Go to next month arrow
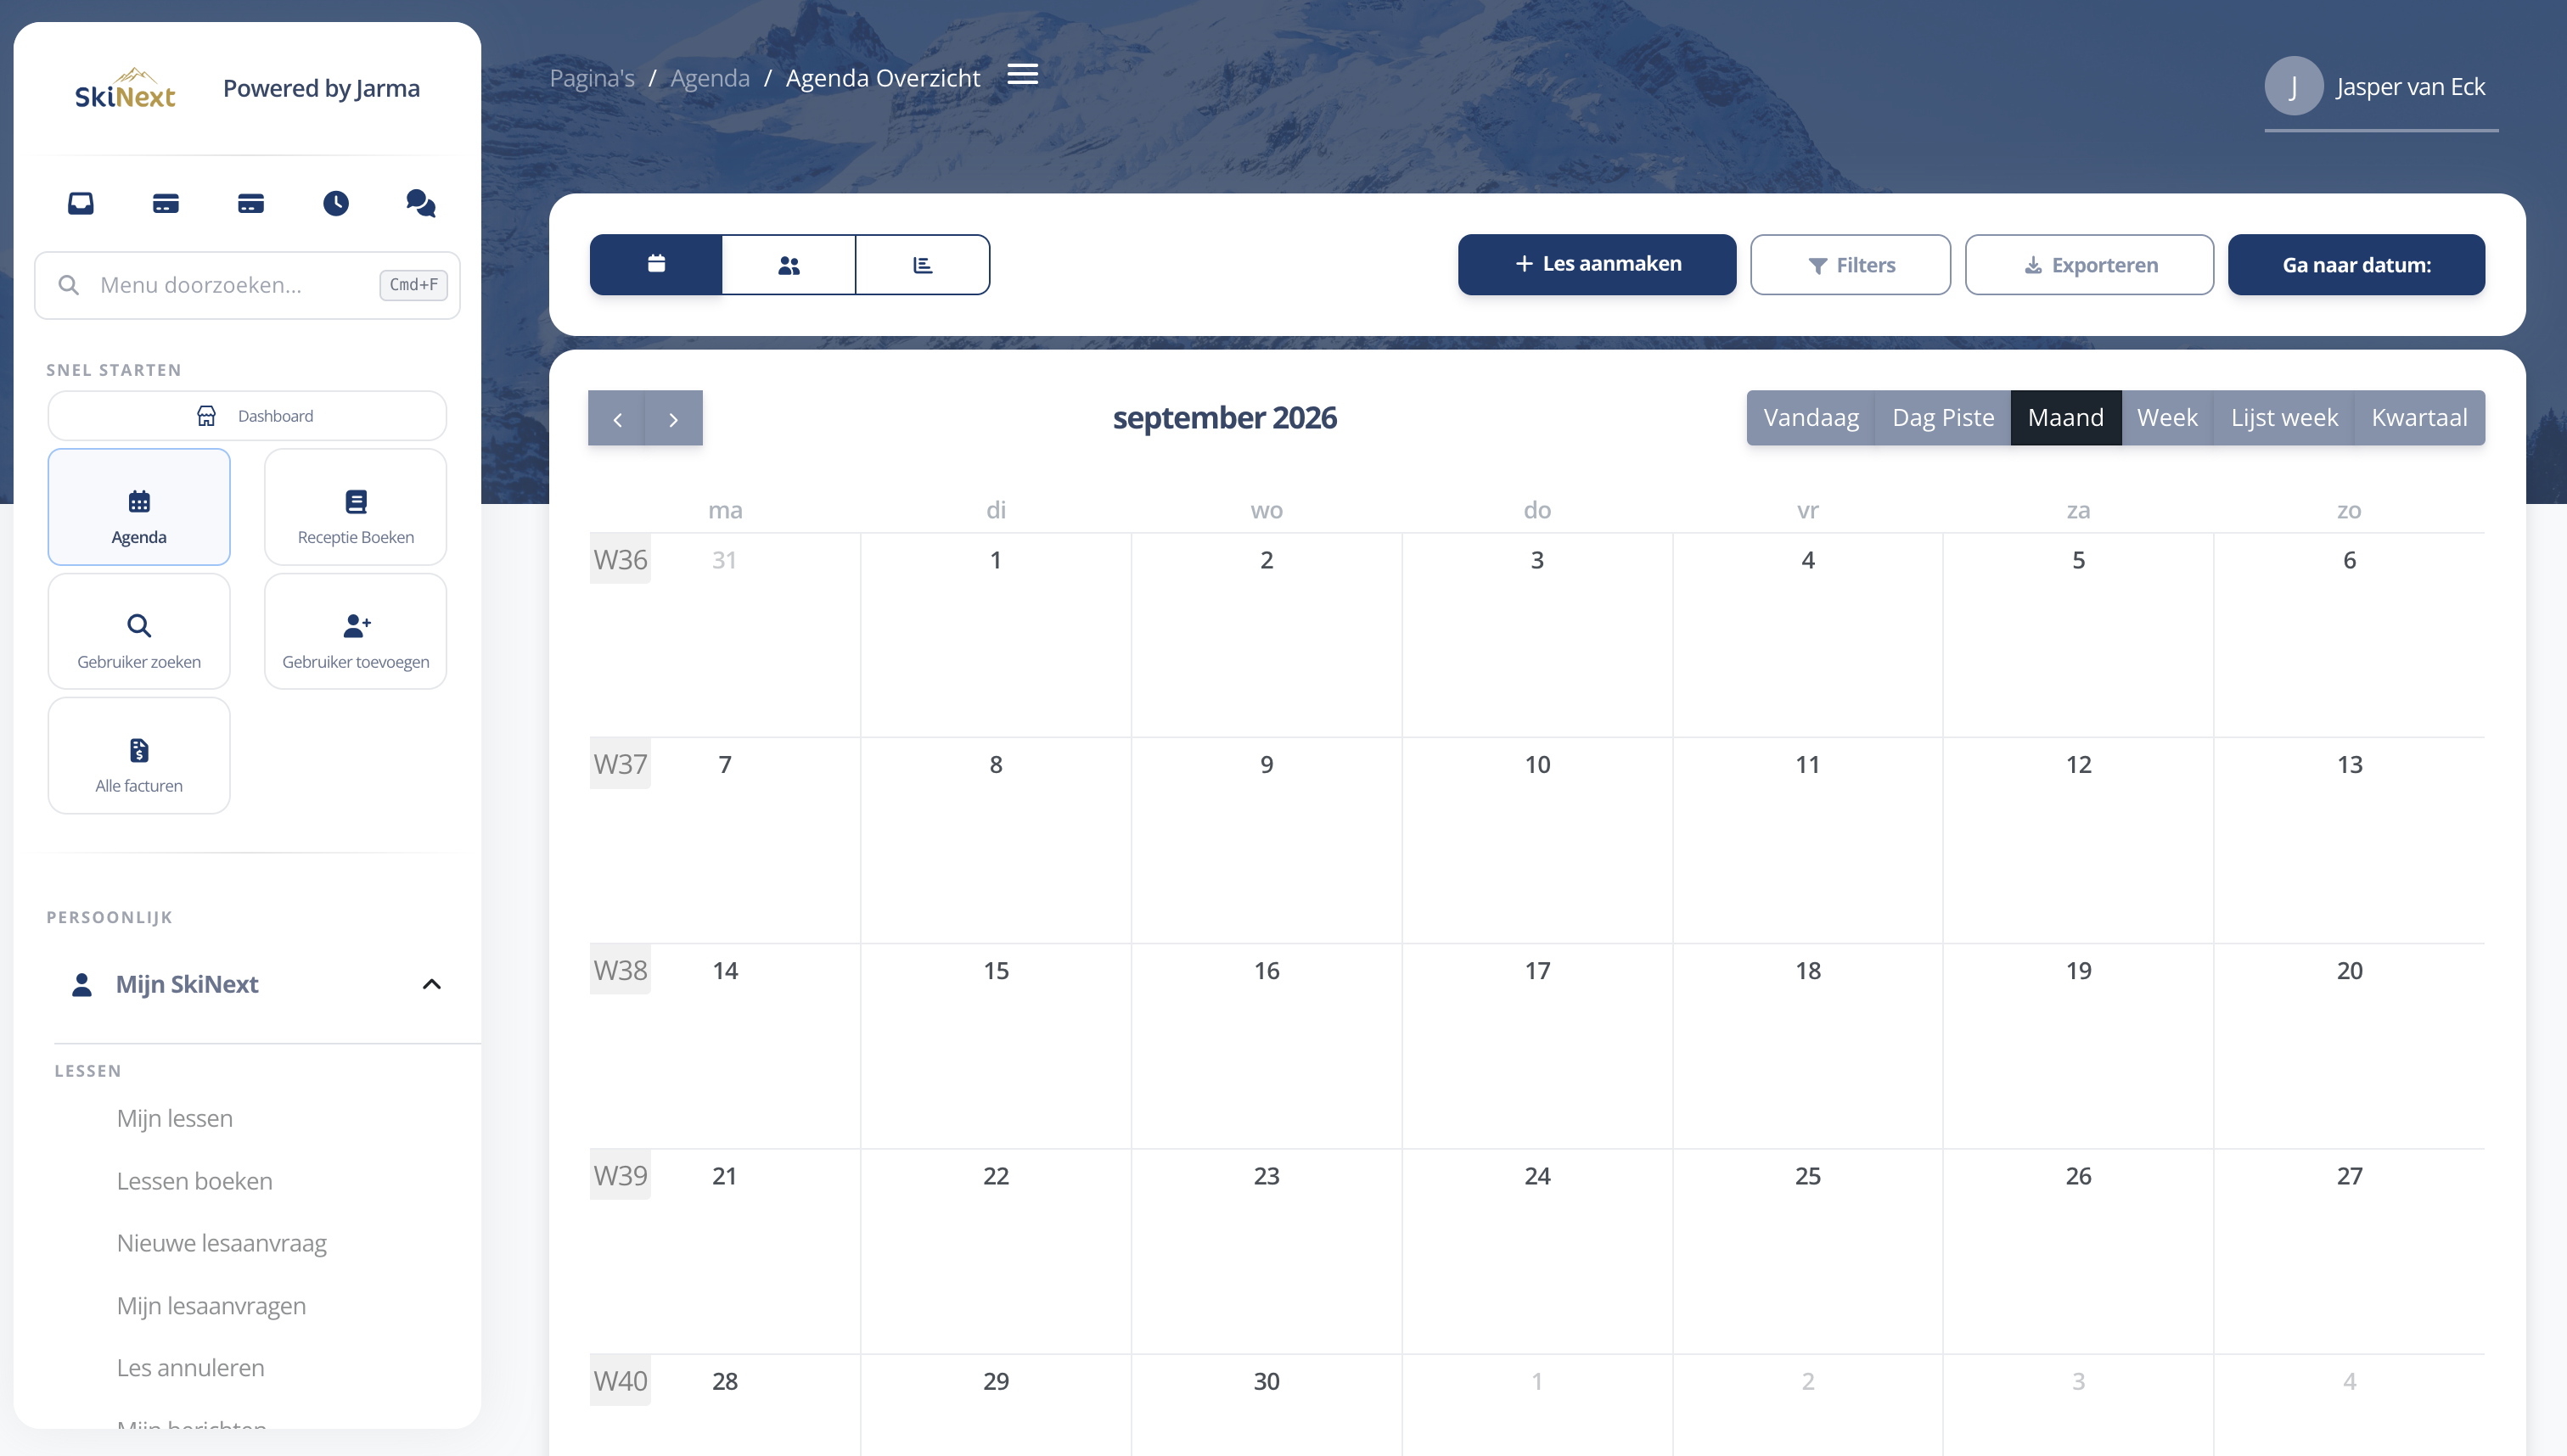 click(674, 418)
